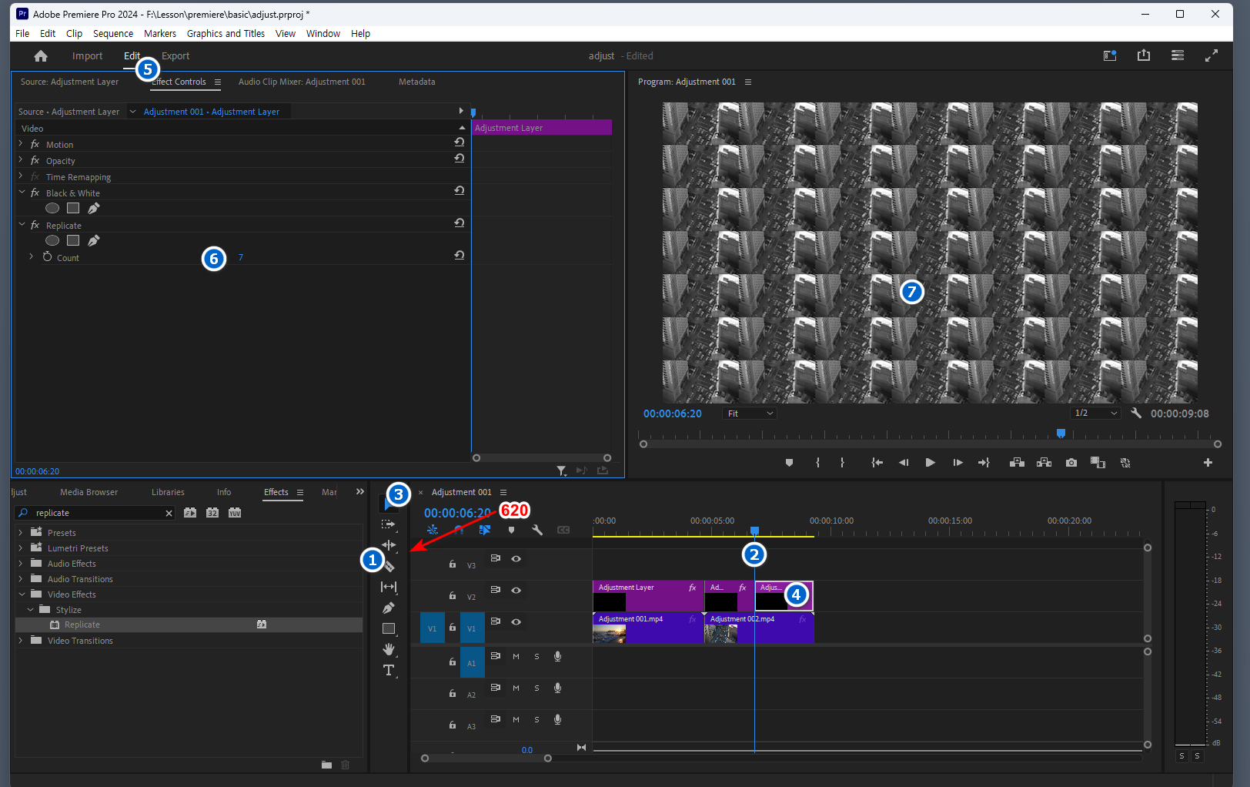This screenshot has height=787, width=1250.
Task: Select the Rectangle tool
Action: tap(389, 628)
